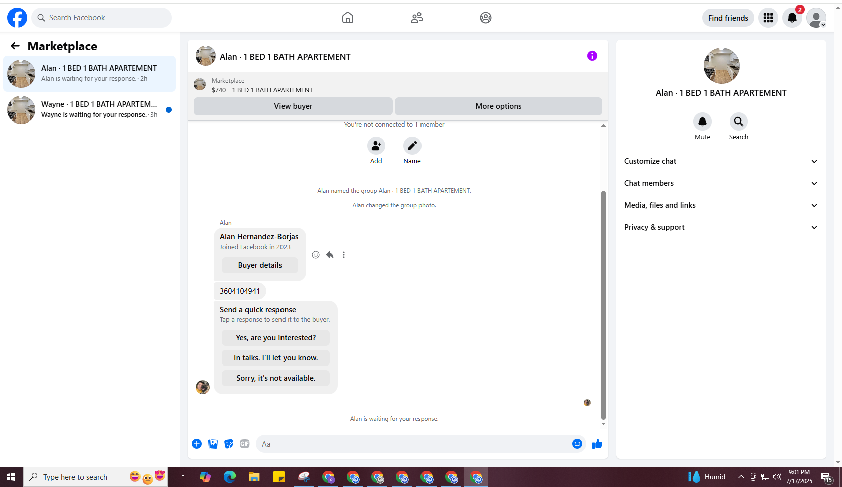Click the View buyer button
Screen dimensions: 842x487
tap(293, 106)
